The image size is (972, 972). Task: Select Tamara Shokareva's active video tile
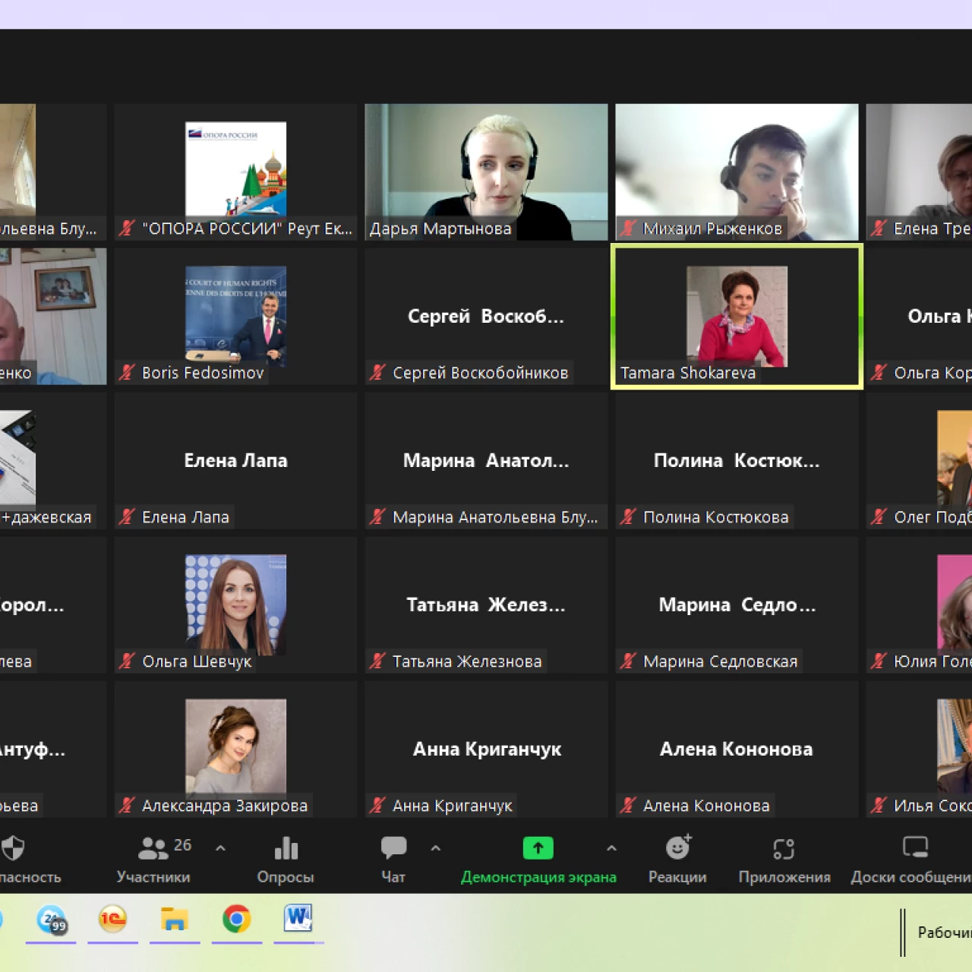(x=737, y=316)
